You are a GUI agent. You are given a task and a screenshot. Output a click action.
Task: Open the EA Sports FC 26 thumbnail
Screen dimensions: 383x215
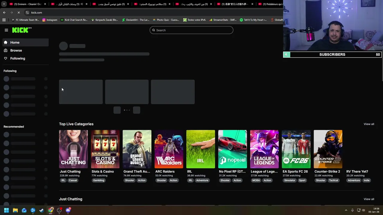(296, 149)
